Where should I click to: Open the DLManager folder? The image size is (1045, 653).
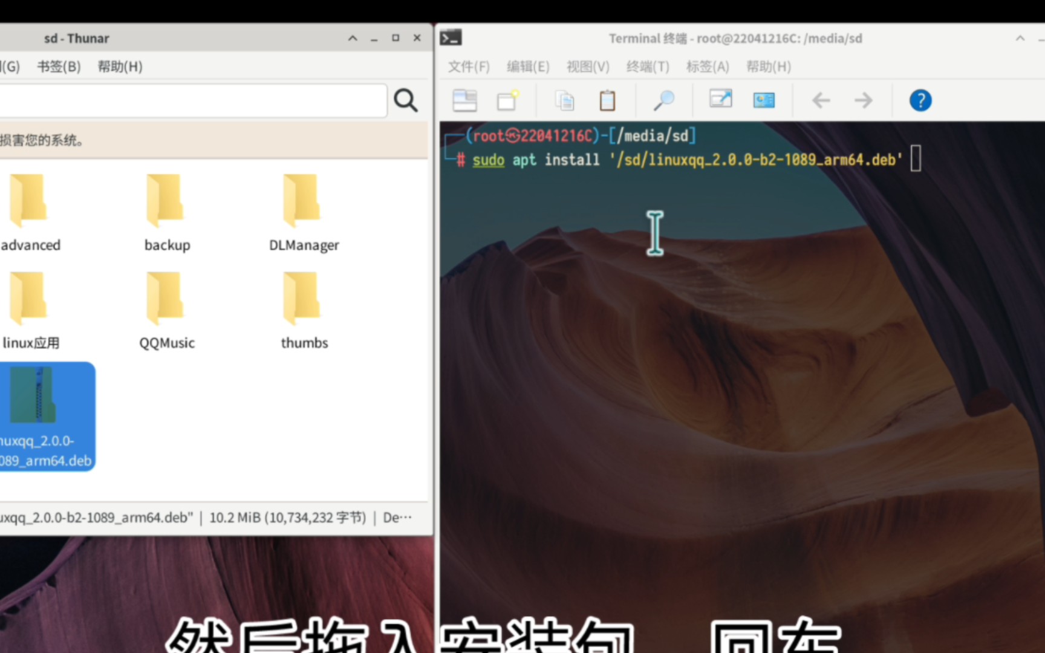tap(304, 213)
